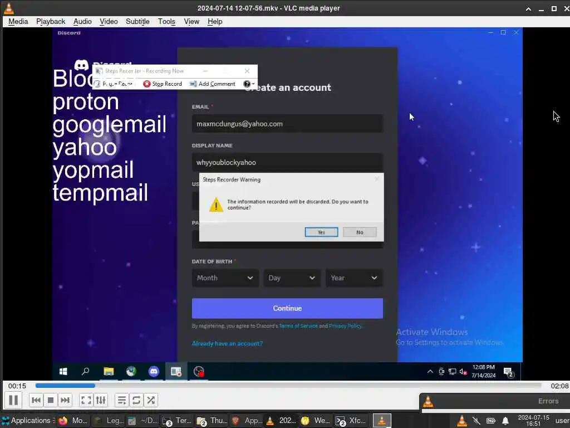
Task: Switch to Firefox 'Mo...' taskbar window
Action: (x=73, y=421)
